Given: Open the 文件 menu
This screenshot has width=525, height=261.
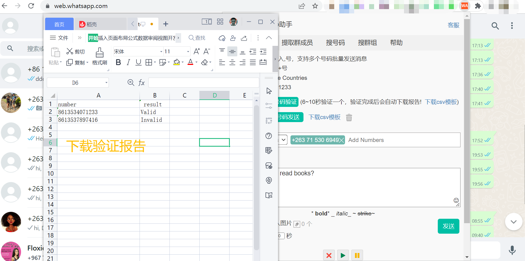Looking at the screenshot, I should click(59, 38).
